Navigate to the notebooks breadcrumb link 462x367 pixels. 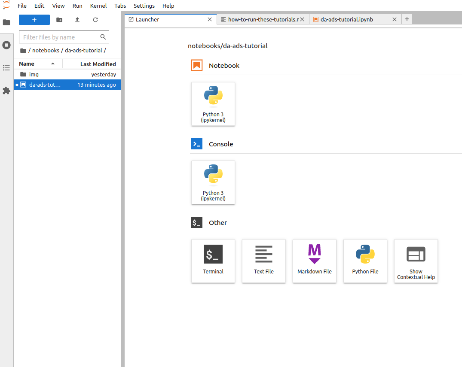(x=46, y=50)
